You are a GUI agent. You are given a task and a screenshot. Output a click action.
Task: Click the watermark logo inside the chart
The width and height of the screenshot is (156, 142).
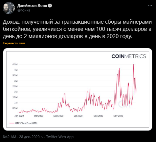(124, 104)
